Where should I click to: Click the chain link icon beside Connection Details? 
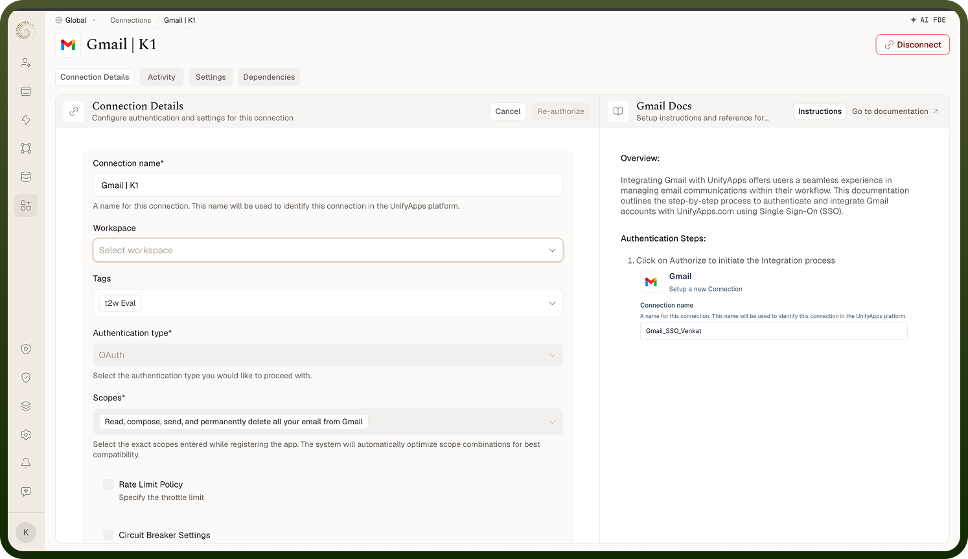pos(74,111)
